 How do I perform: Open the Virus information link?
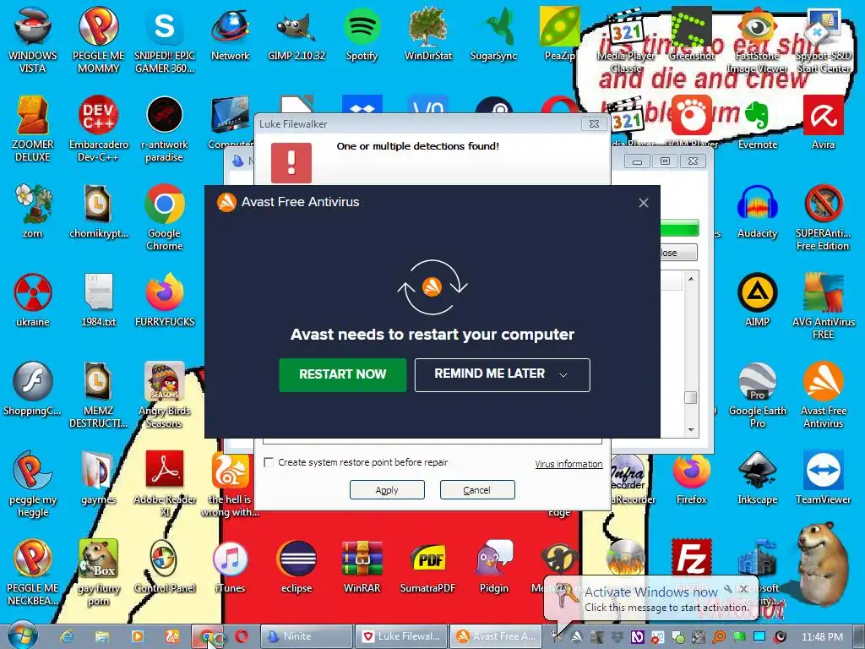point(569,464)
